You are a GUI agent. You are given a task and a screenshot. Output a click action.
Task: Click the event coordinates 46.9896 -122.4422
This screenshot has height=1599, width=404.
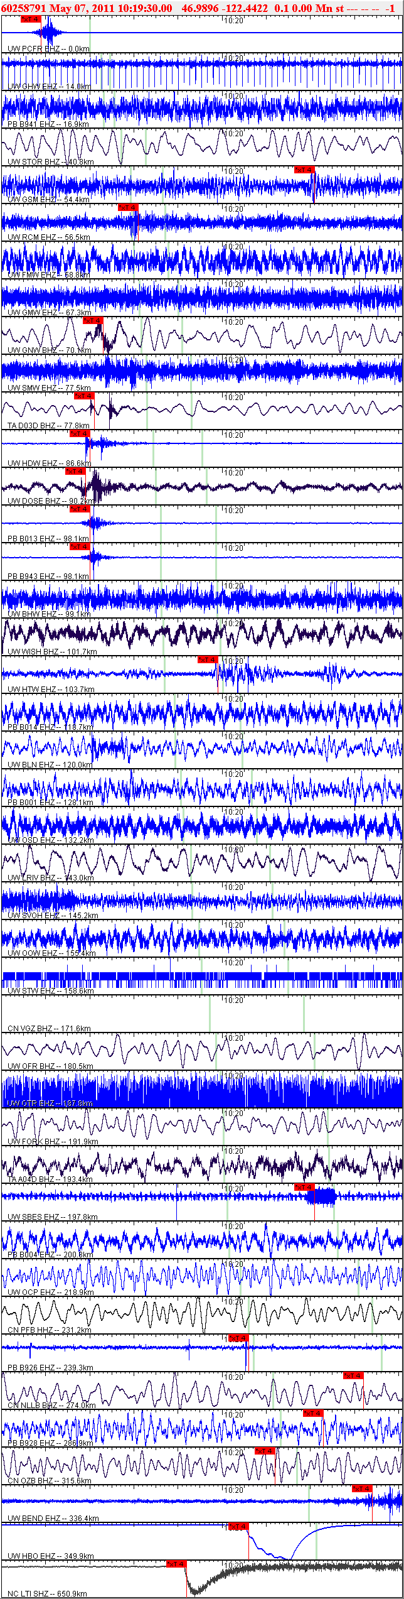pyautogui.click(x=225, y=8)
